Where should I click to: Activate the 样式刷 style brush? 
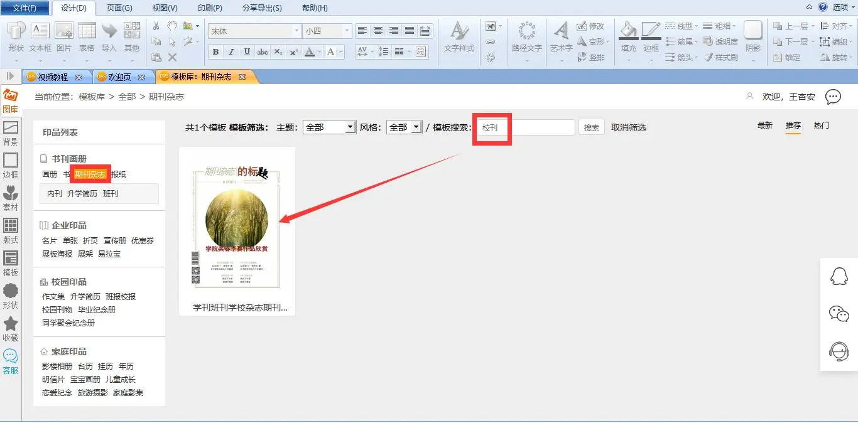720,57
